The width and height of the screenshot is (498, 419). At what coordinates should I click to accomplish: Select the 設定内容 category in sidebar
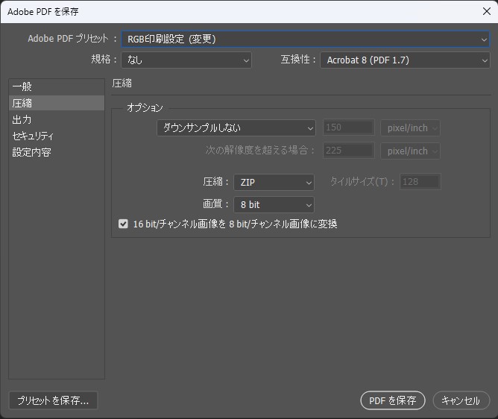pyautogui.click(x=57, y=153)
